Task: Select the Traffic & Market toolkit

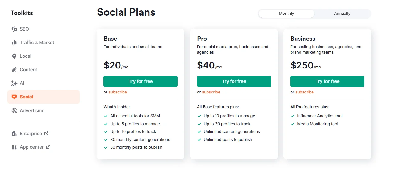Action: (x=37, y=43)
